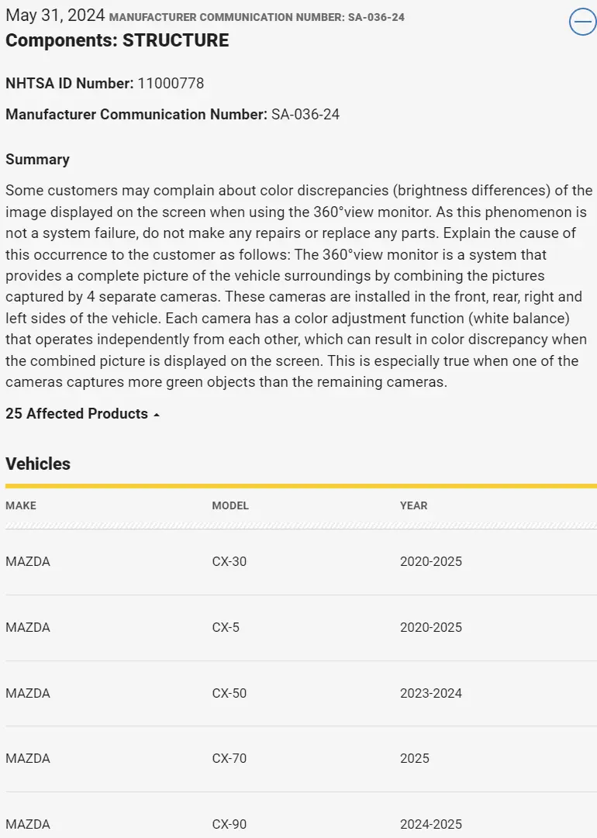Click the MAZDA make in CX-70 row
The height and width of the screenshot is (838, 597).
28,758
